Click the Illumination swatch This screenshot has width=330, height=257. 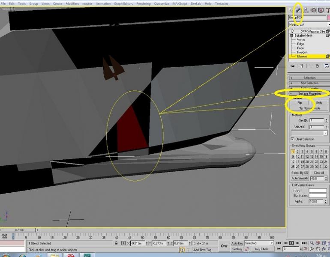tap(318, 195)
